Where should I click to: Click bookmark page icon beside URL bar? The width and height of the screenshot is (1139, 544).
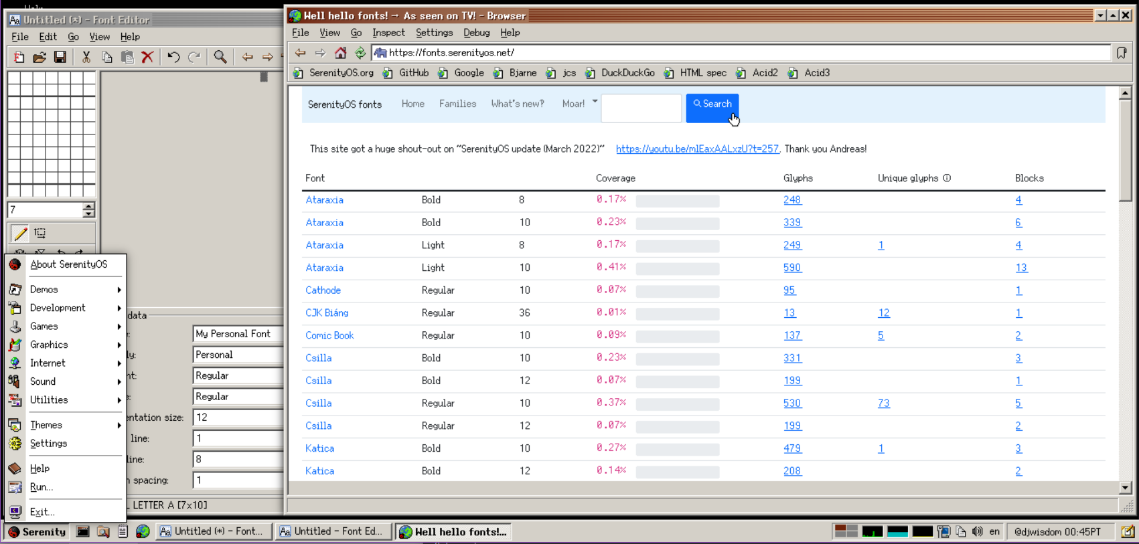1122,53
